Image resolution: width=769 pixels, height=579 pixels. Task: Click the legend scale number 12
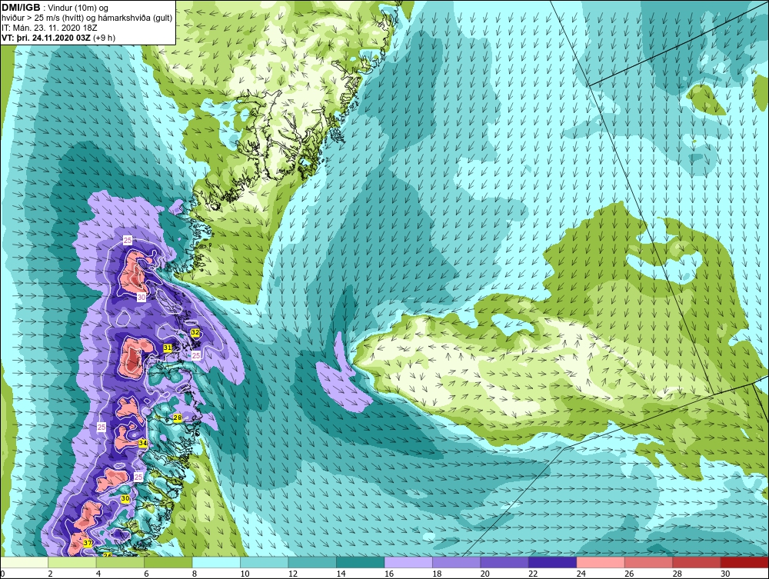tap(293, 574)
